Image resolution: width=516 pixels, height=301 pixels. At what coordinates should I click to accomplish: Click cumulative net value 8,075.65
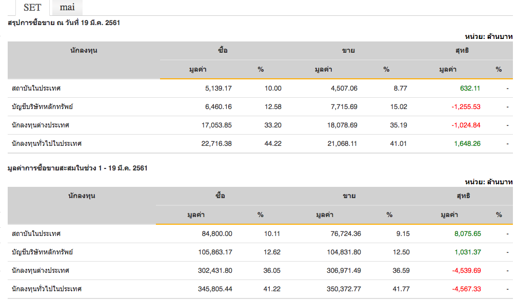(467, 233)
